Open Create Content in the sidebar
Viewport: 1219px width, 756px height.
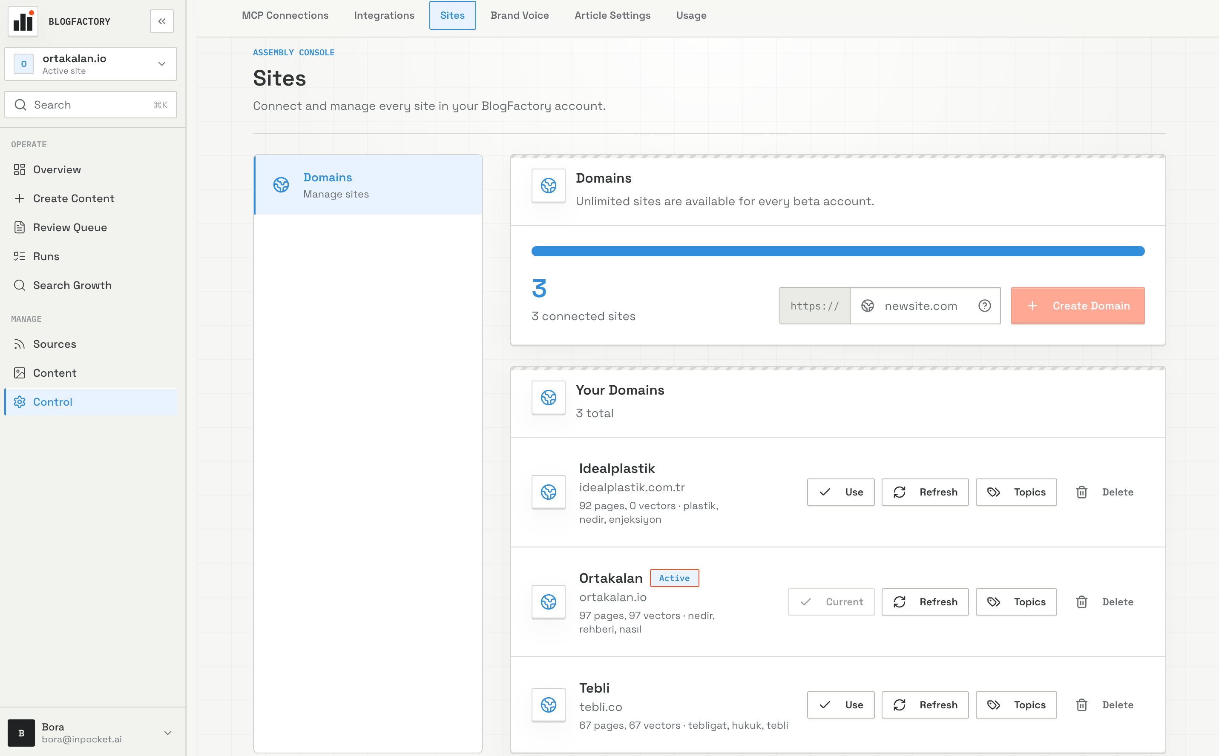91,198
